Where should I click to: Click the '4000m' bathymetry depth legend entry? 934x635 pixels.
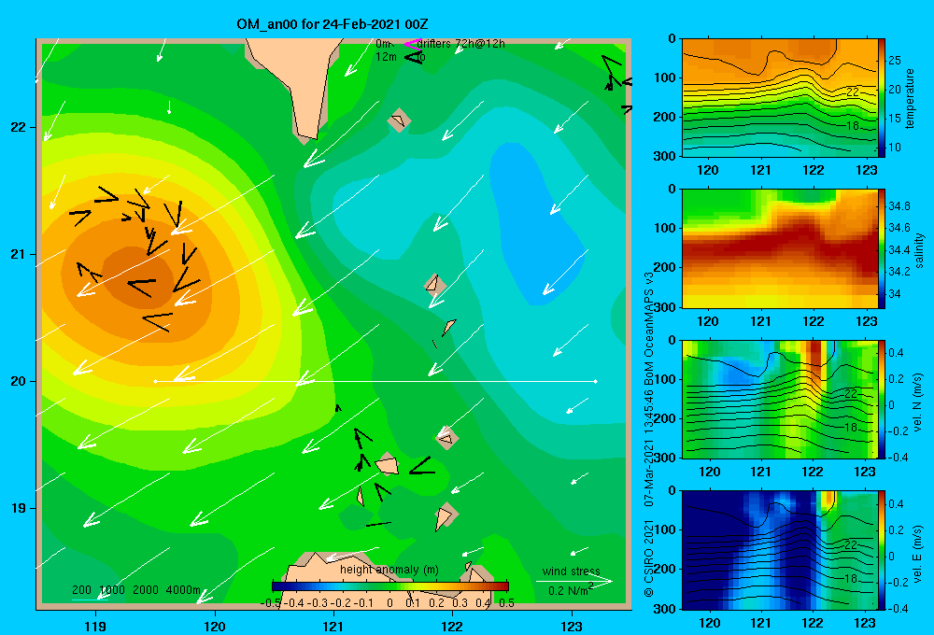click(183, 590)
